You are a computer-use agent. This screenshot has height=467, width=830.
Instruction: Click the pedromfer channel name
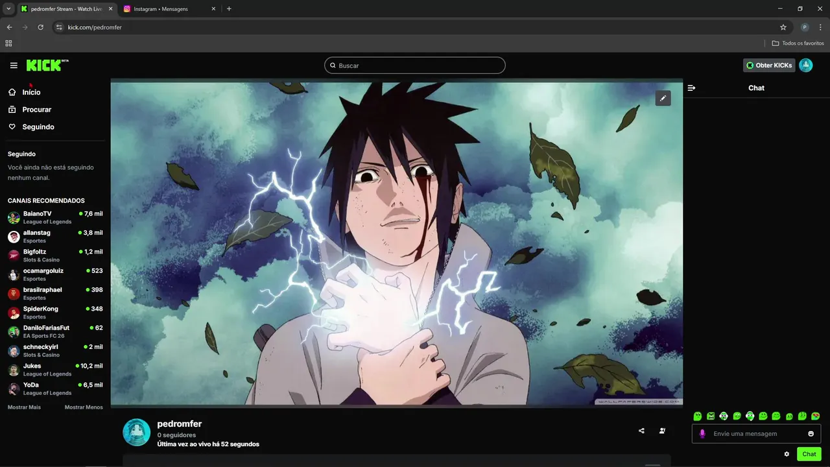click(180, 424)
